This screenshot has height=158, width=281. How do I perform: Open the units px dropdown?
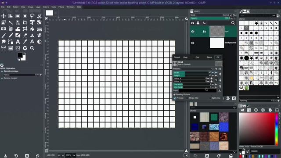coord(61,155)
